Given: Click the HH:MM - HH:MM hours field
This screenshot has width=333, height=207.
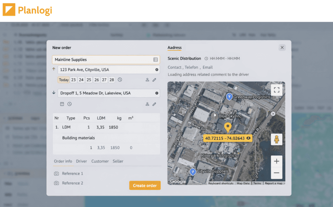Looking at the screenshot, I should [x=225, y=59].
